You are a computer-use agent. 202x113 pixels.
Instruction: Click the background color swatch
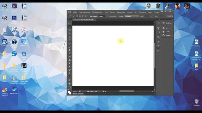coord(70,93)
